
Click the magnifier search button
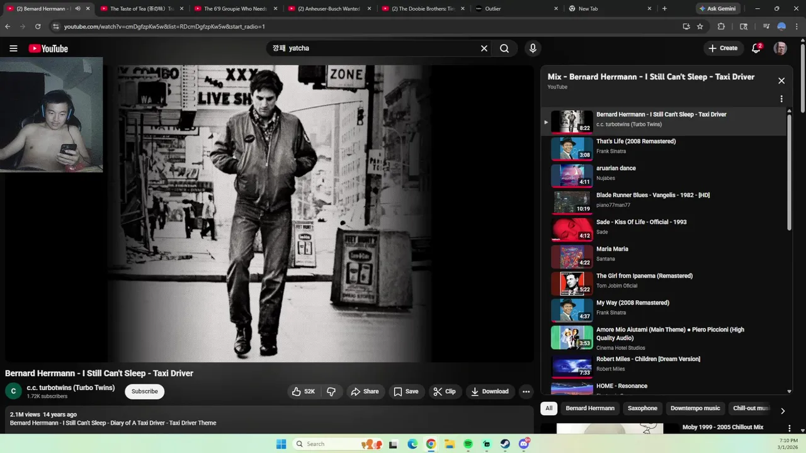point(504,48)
